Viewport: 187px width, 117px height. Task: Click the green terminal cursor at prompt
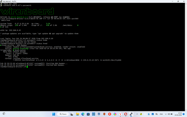click(27, 67)
